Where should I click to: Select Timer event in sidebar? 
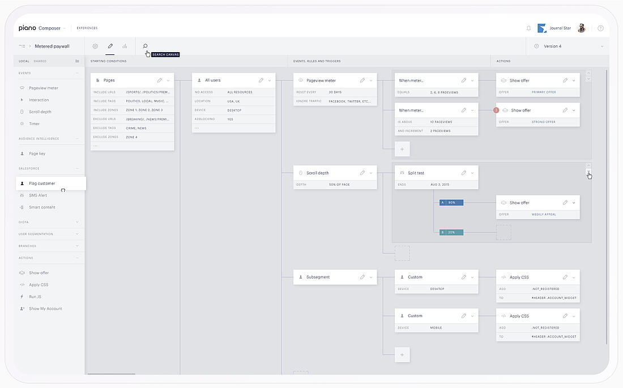click(34, 123)
